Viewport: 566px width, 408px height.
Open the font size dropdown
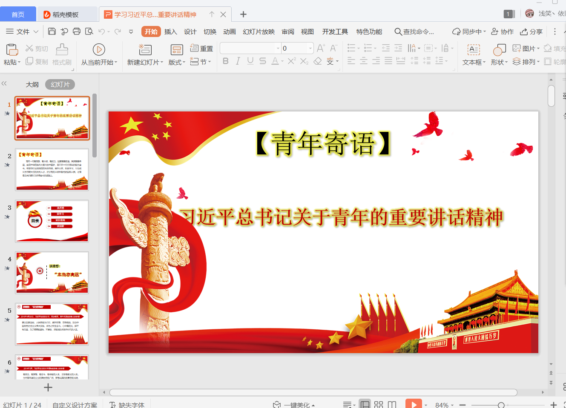point(310,48)
